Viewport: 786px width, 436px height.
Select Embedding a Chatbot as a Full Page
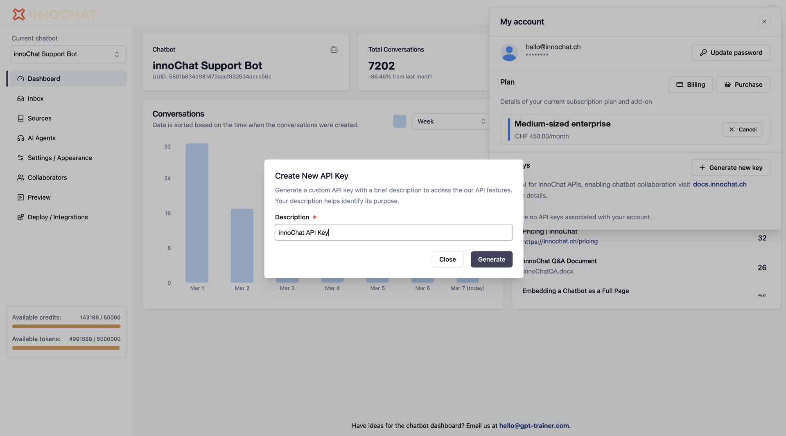click(x=576, y=291)
